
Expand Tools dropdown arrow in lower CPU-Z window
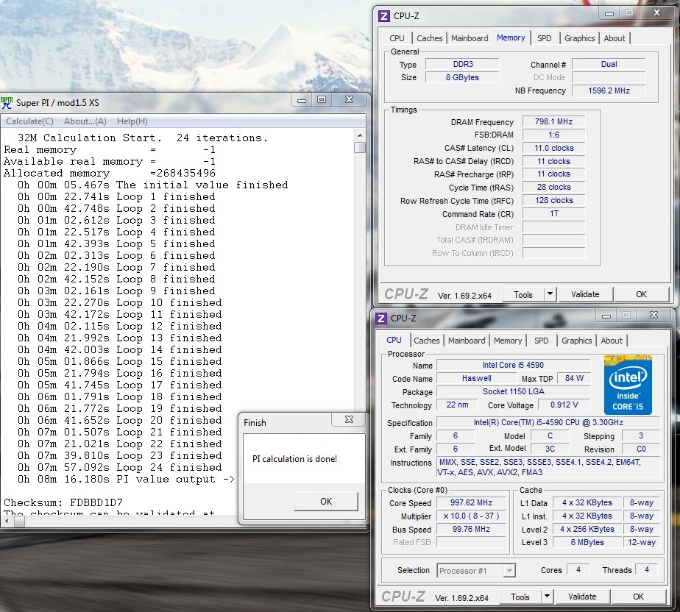point(547,597)
